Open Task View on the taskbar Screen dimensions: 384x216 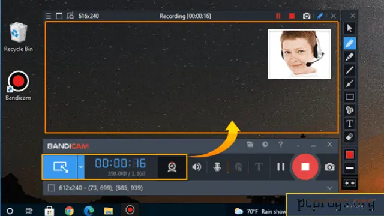[x=29, y=211]
